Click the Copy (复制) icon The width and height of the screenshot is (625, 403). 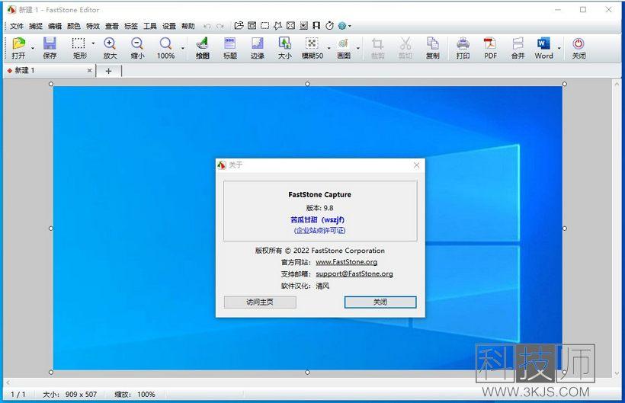pos(432,48)
